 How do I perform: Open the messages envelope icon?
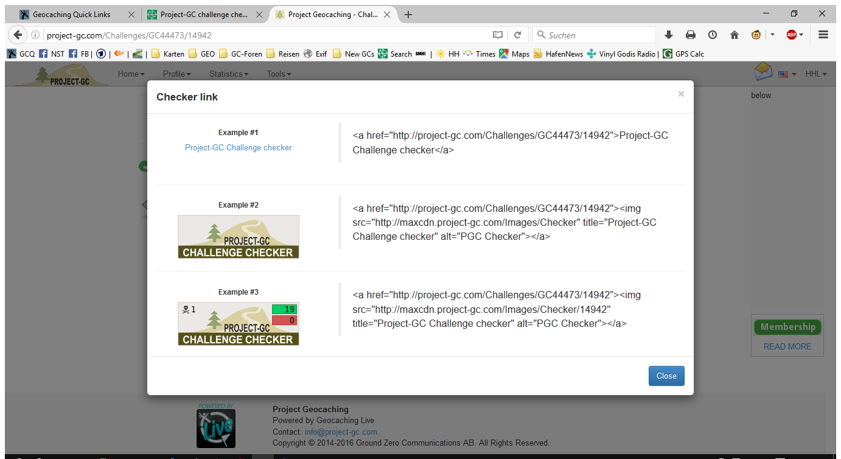pyautogui.click(x=763, y=72)
